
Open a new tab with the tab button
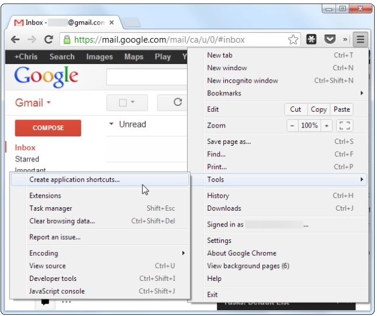pos(132,23)
